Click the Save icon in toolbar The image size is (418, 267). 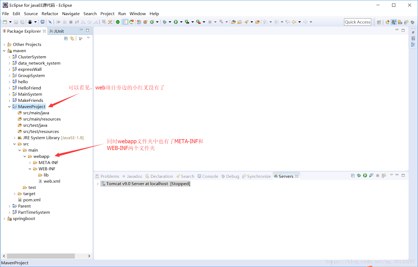[x=16, y=22]
